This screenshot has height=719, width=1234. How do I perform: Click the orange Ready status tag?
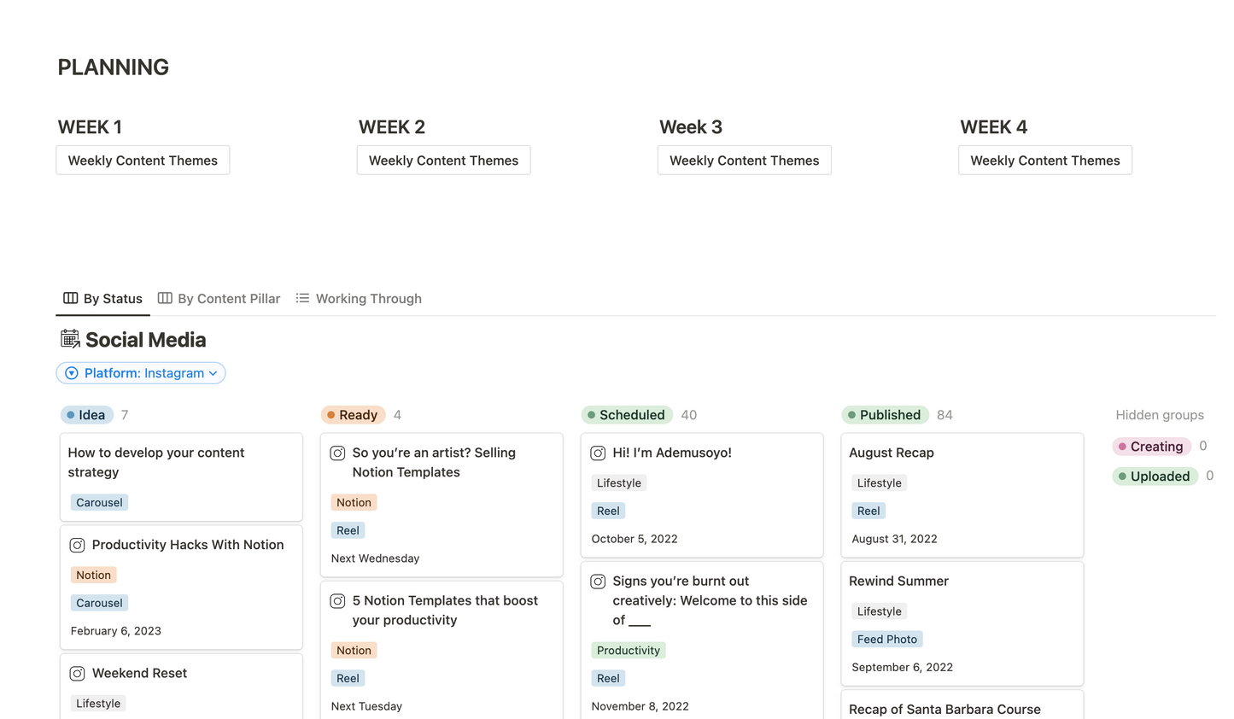pyautogui.click(x=353, y=415)
